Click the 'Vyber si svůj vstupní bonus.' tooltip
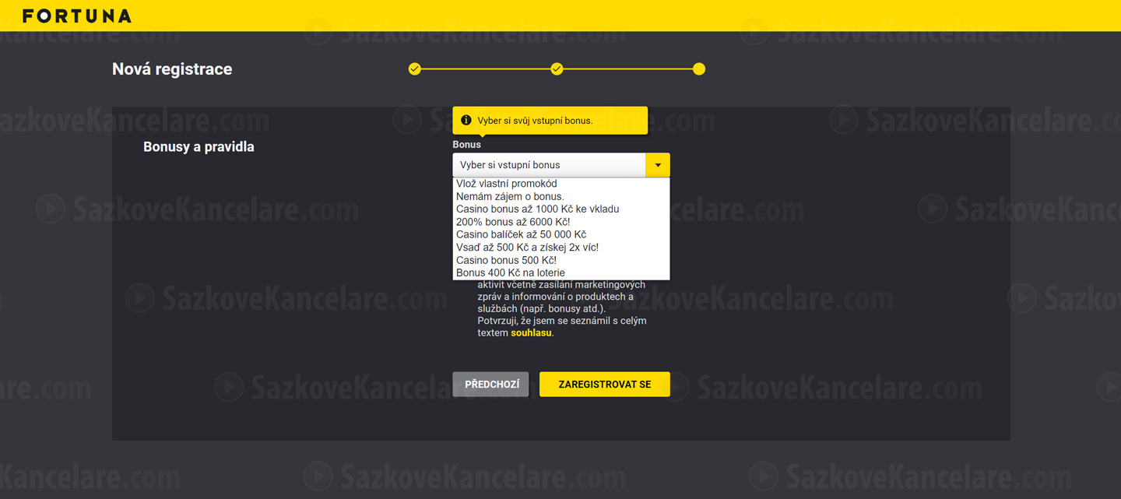1121x499 pixels. click(x=550, y=121)
